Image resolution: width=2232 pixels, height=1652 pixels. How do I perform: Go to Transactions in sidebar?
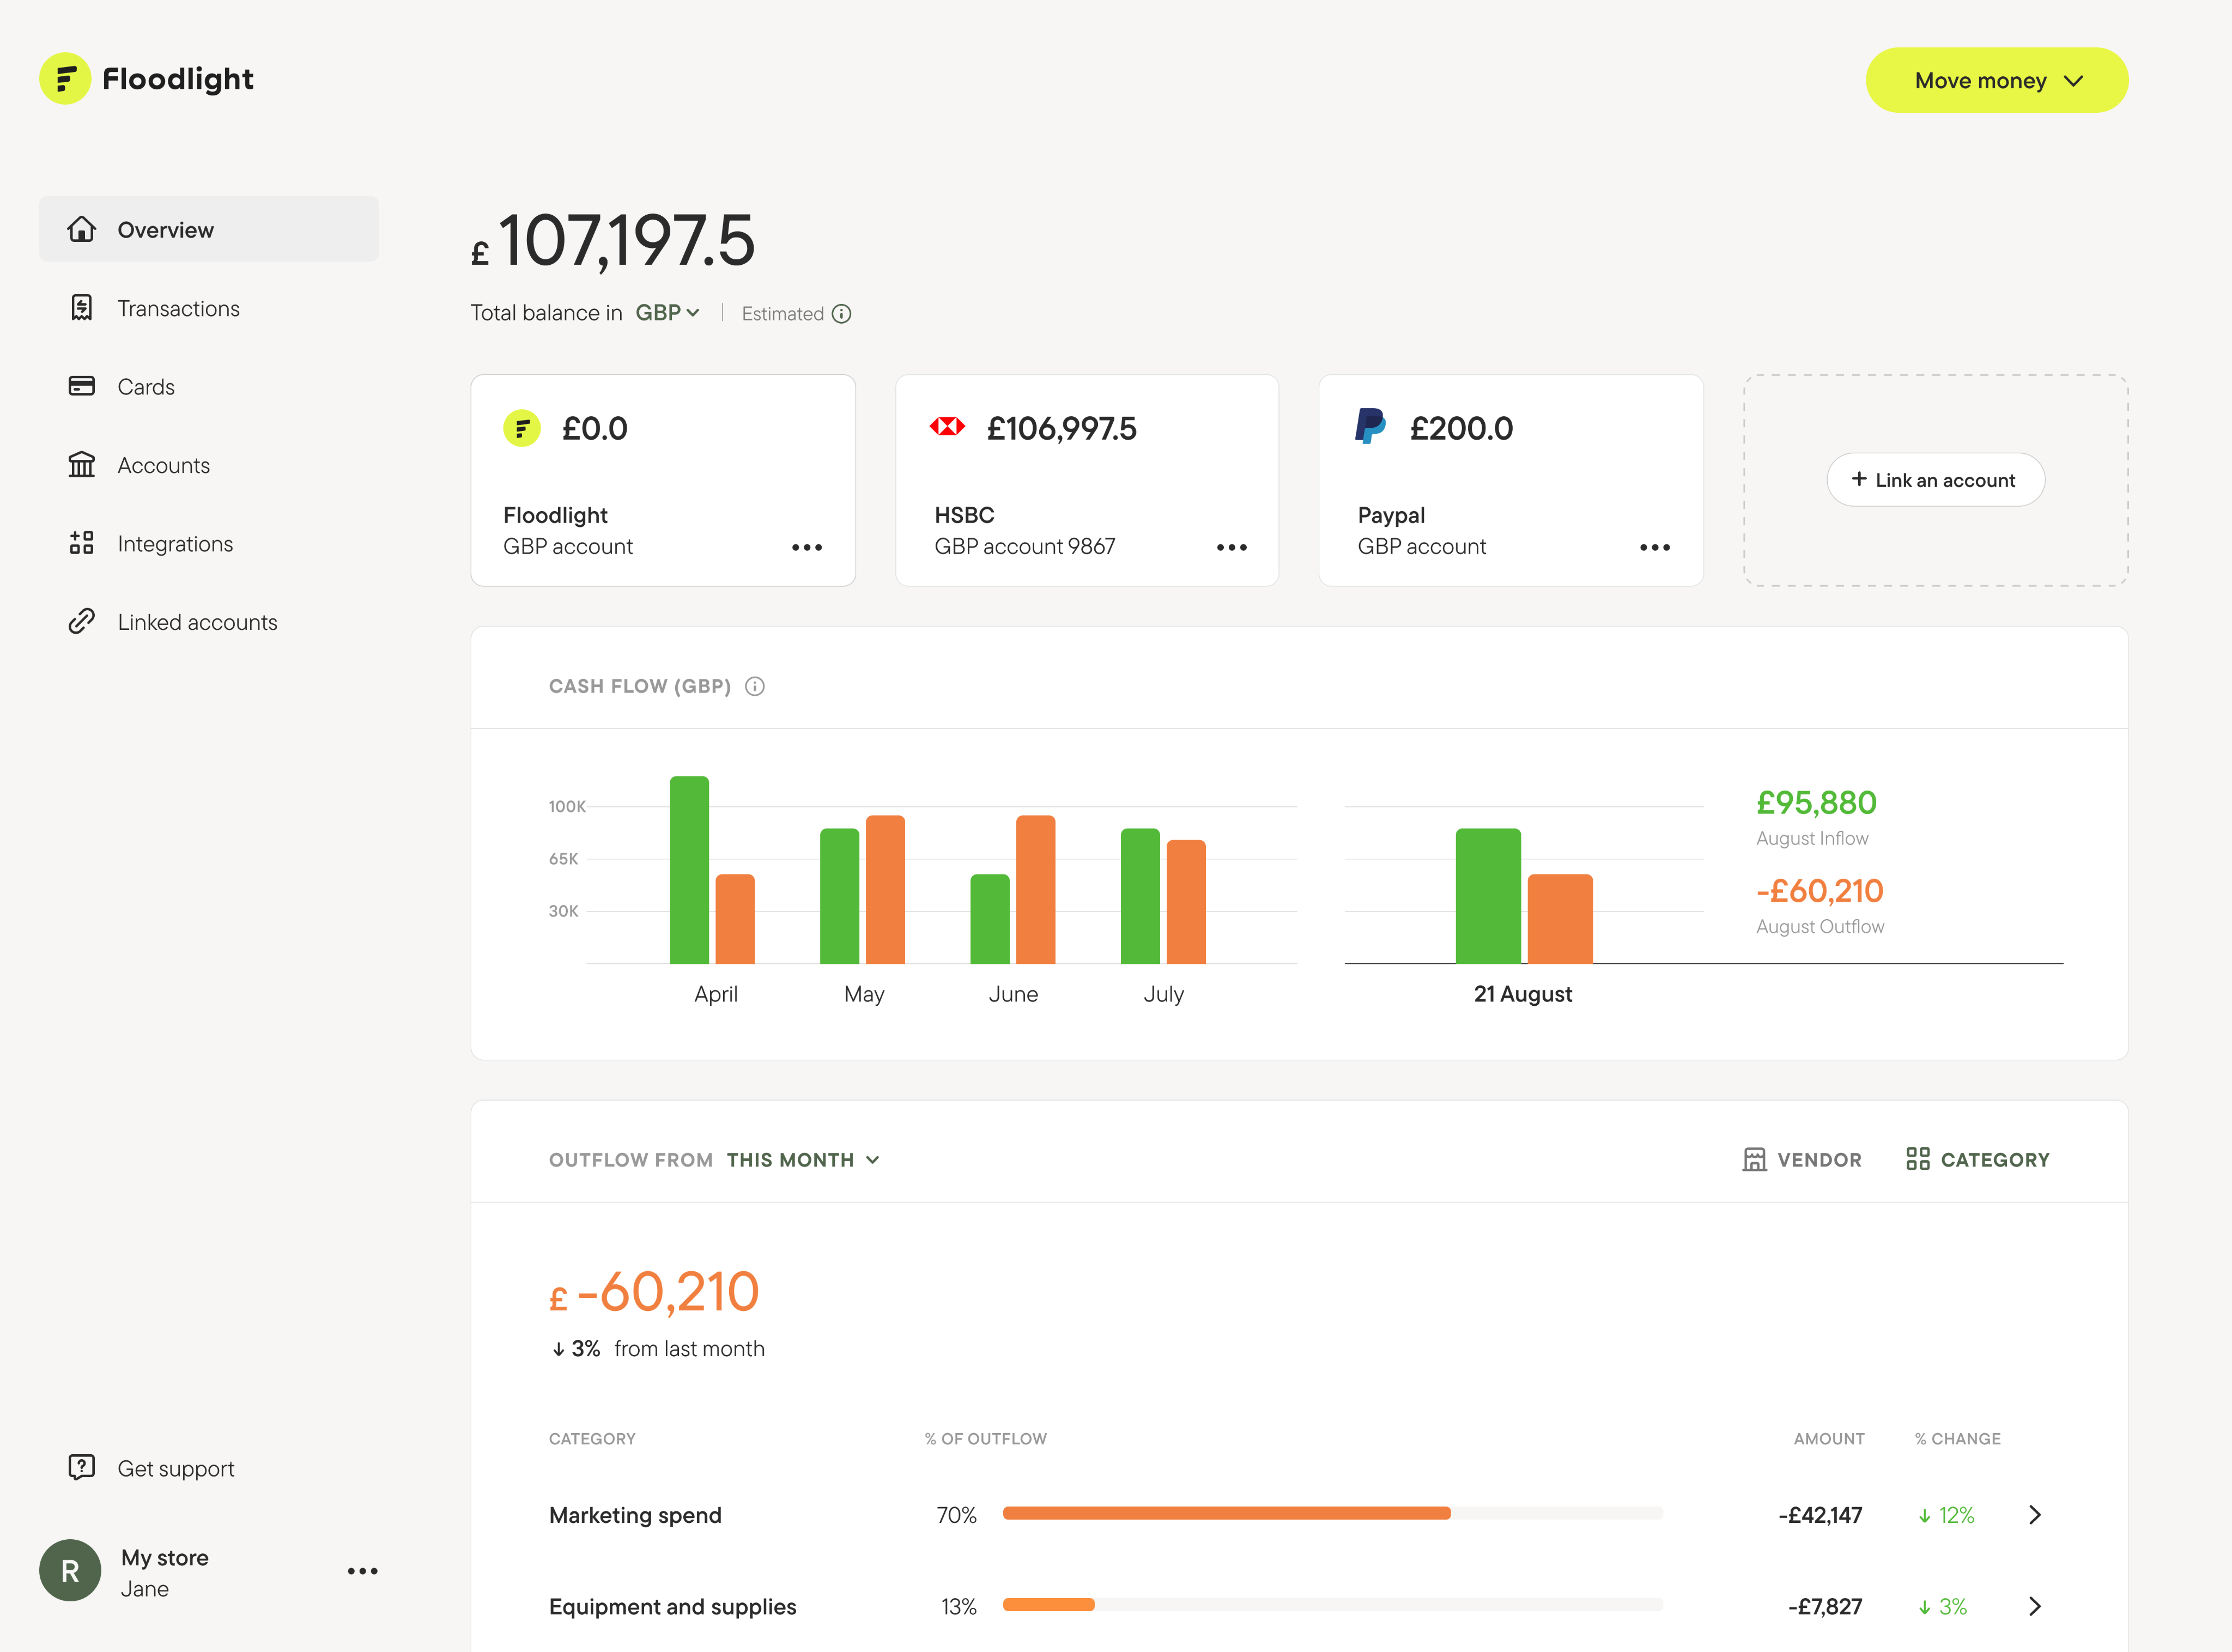tap(209, 308)
